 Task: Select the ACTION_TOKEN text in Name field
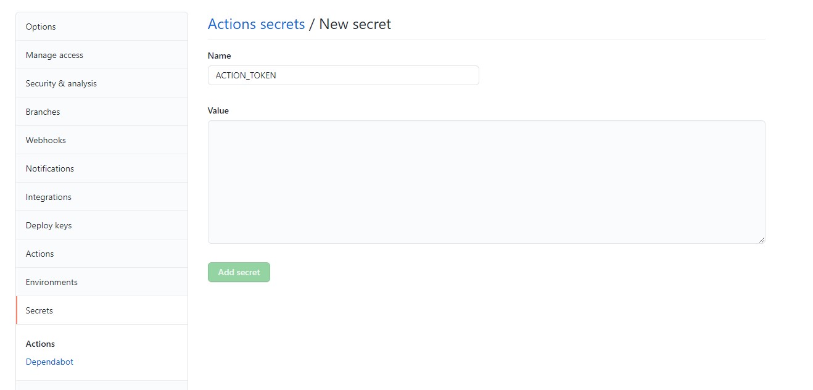[245, 75]
